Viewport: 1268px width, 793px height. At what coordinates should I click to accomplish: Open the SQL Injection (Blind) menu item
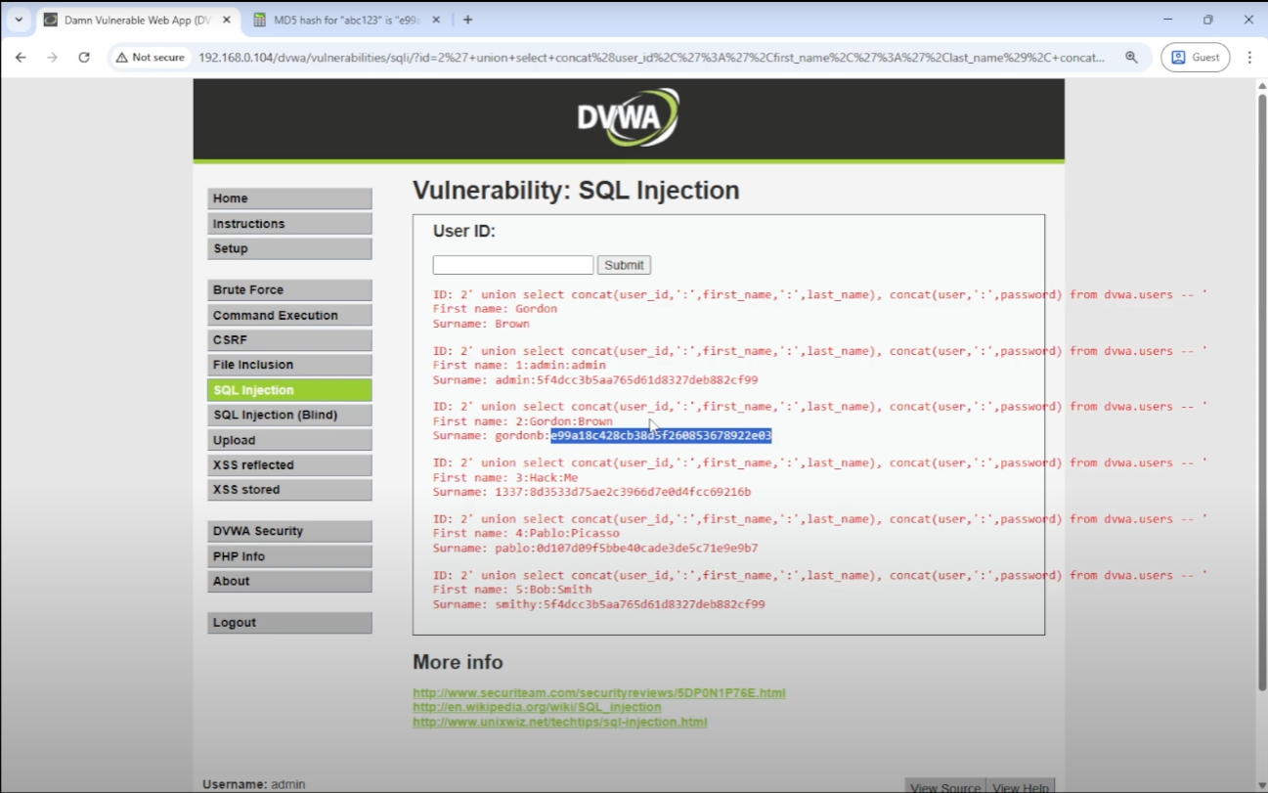click(x=289, y=415)
